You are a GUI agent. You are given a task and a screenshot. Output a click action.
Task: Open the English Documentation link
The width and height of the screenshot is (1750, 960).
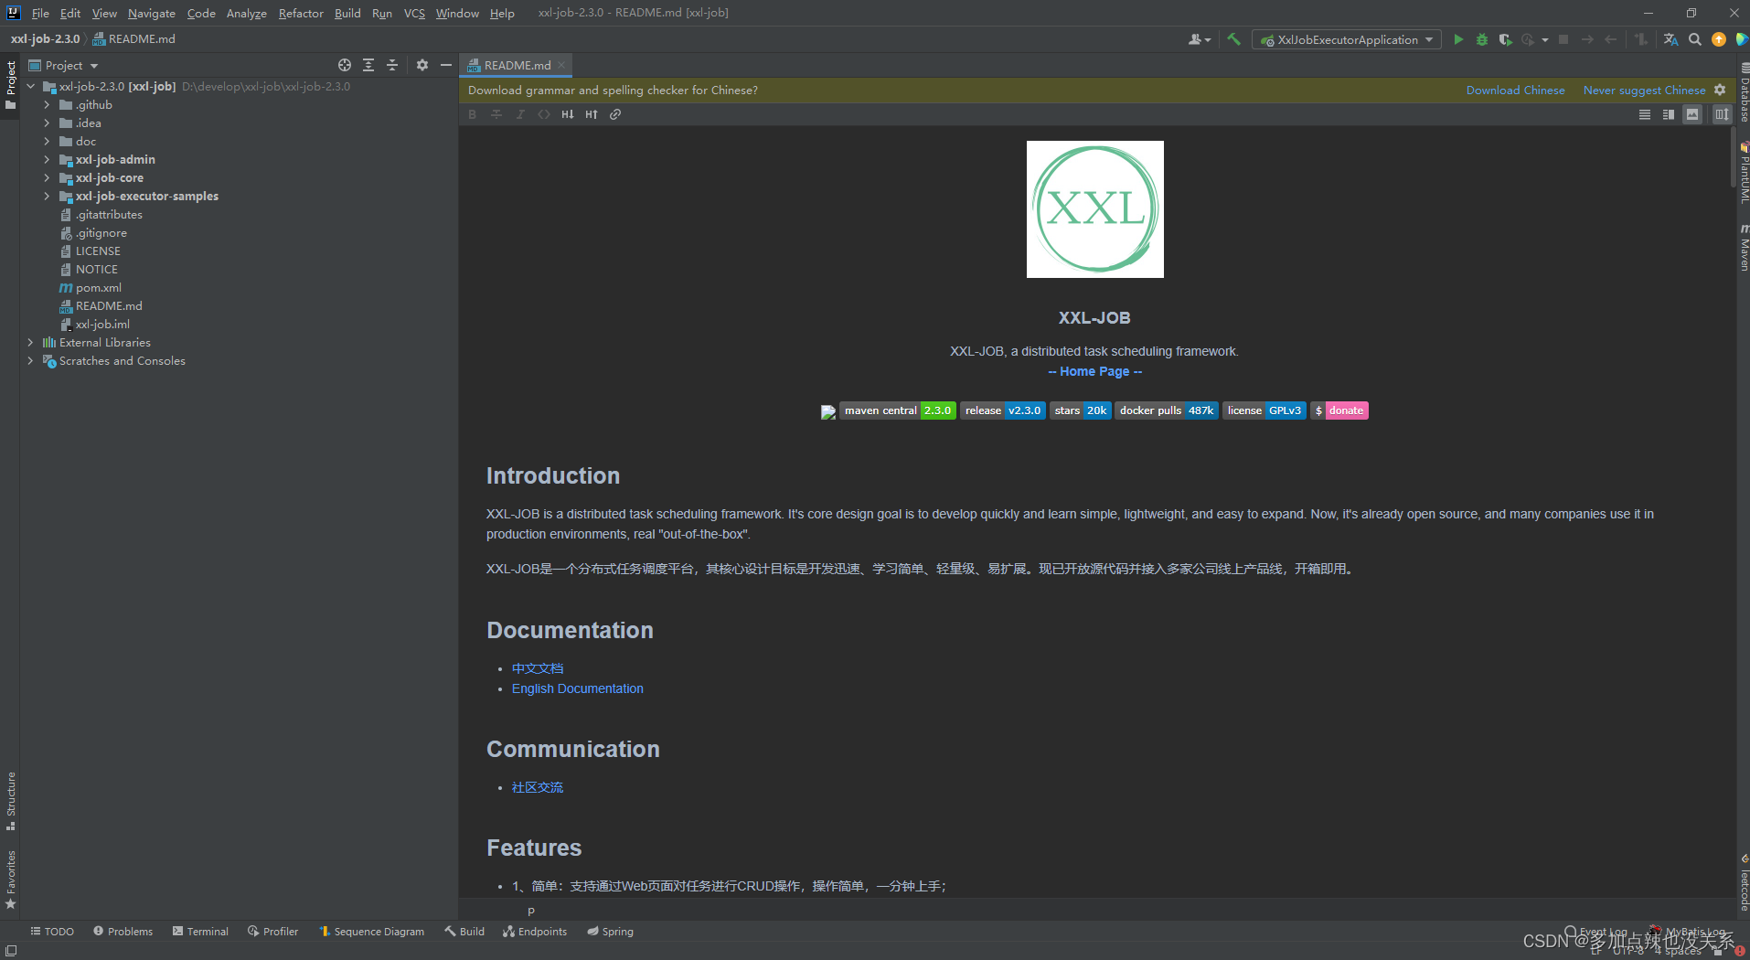pos(577,688)
